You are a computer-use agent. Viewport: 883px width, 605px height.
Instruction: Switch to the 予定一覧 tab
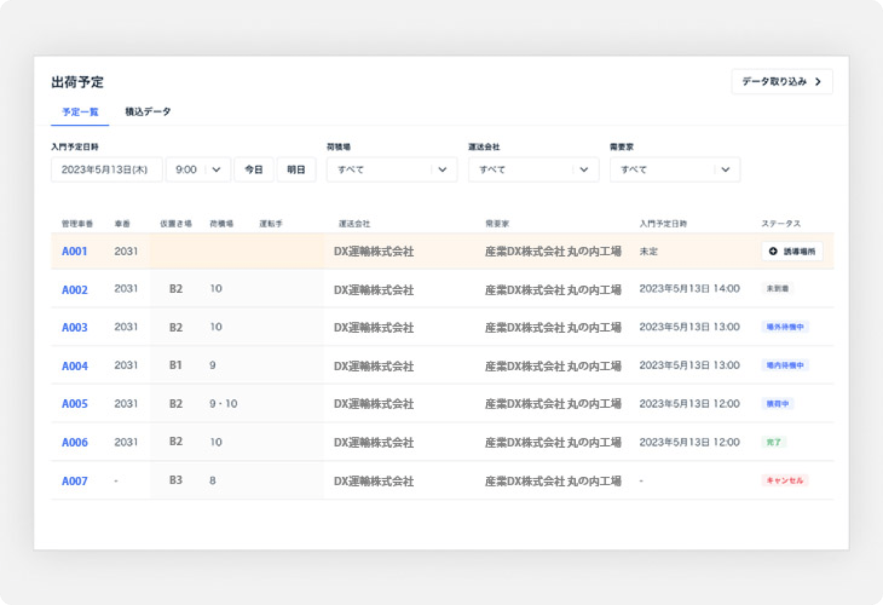coord(80,112)
